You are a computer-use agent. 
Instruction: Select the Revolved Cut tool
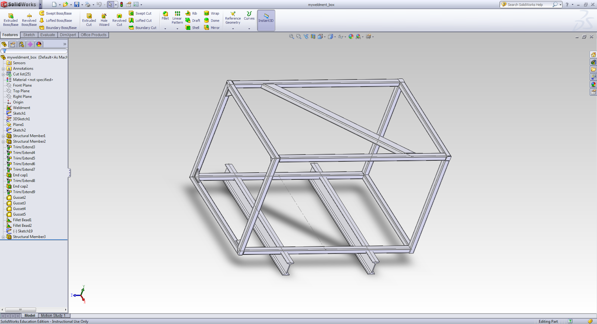pyautogui.click(x=119, y=19)
